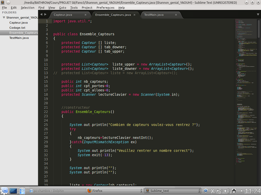This screenshot has height=195, width=261.
Task: Click the show desktop icon in taskbar
Action: coord(13,191)
